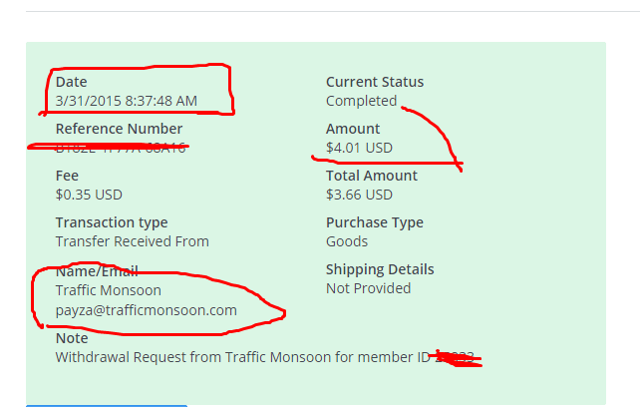Select the $0.35 USD fee value

click(x=89, y=195)
